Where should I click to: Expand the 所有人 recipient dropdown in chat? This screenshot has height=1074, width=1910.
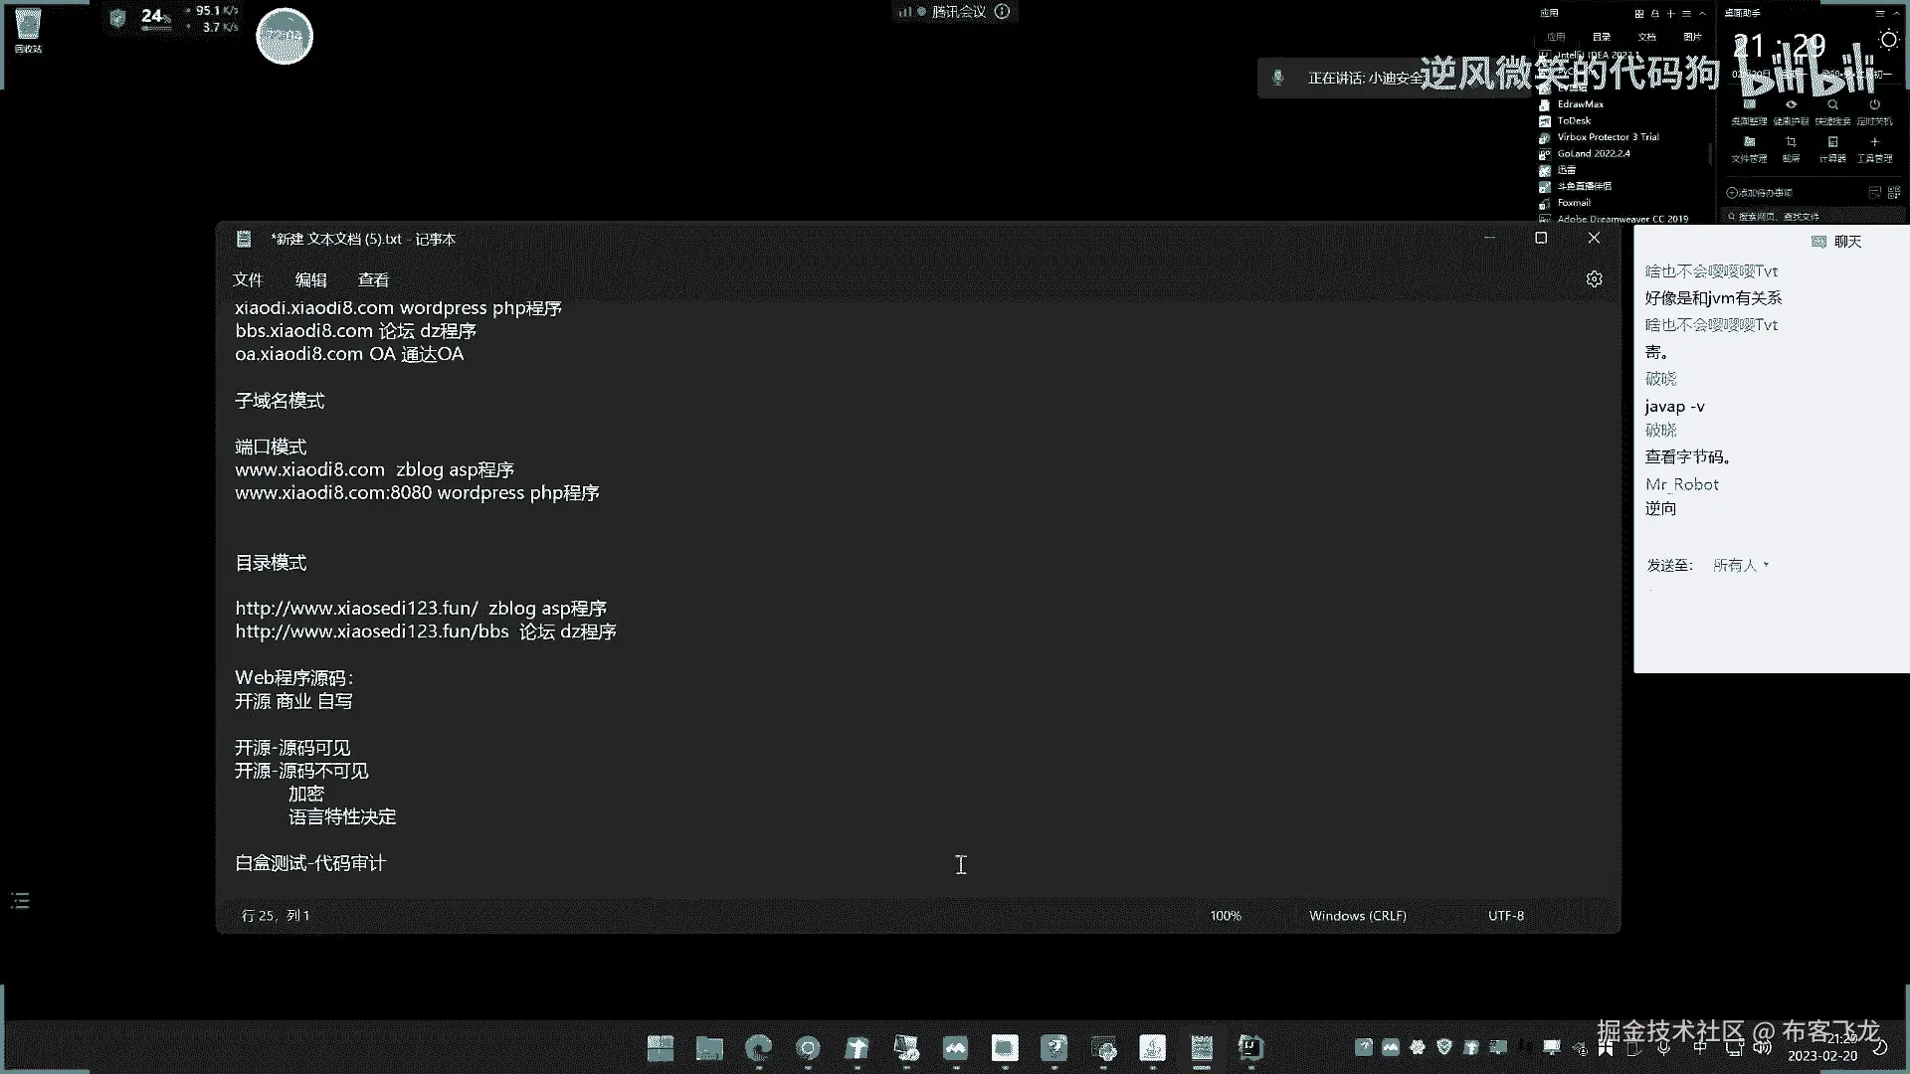pos(1740,565)
